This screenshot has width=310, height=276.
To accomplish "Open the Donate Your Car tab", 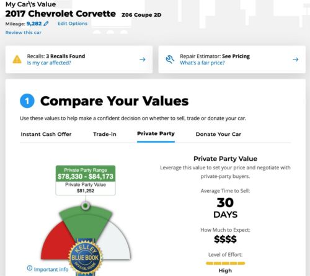I will tap(218, 134).
